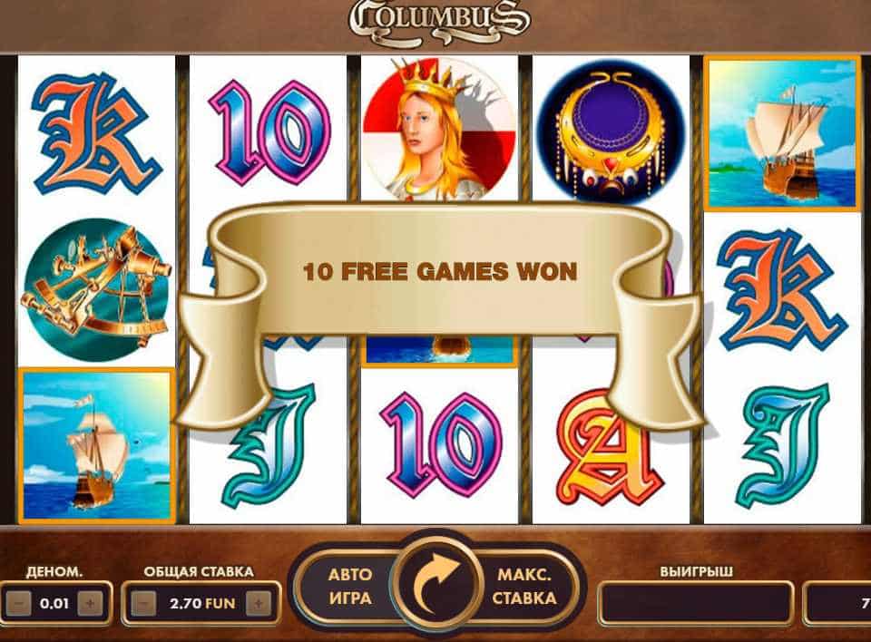Image resolution: width=871 pixels, height=642 pixels.
Task: Click the orange K on first reel
Action: coord(96,134)
